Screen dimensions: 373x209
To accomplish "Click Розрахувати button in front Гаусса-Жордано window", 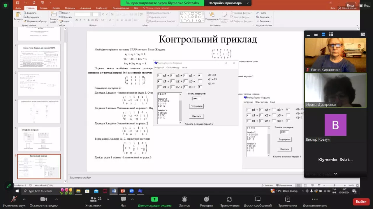I will (x=196, y=106).
